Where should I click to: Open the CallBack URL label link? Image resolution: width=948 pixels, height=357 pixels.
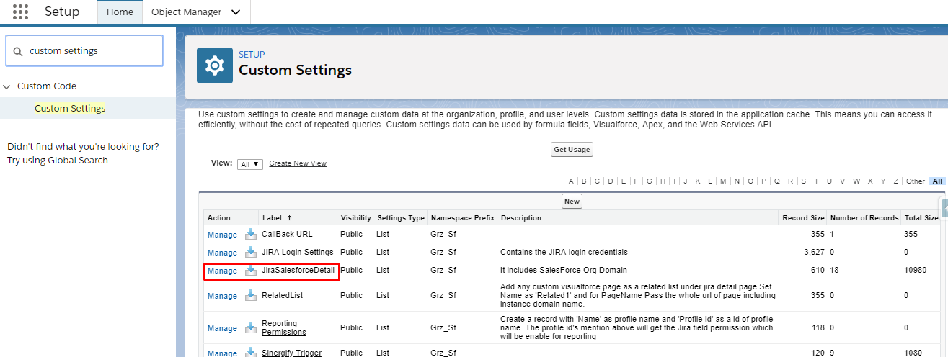point(287,235)
